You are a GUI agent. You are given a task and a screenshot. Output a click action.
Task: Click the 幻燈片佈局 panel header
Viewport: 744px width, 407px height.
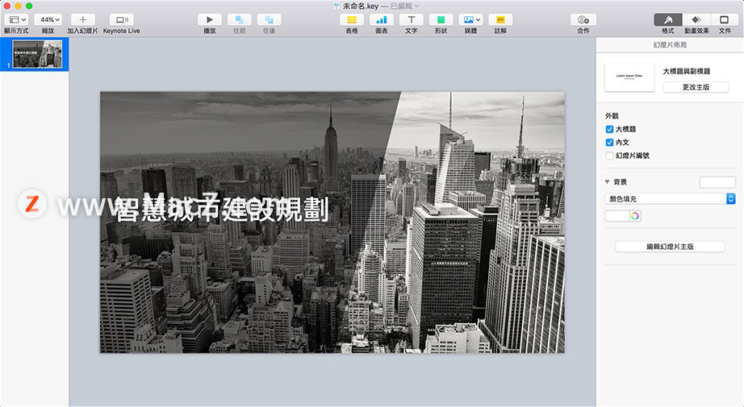(x=670, y=45)
